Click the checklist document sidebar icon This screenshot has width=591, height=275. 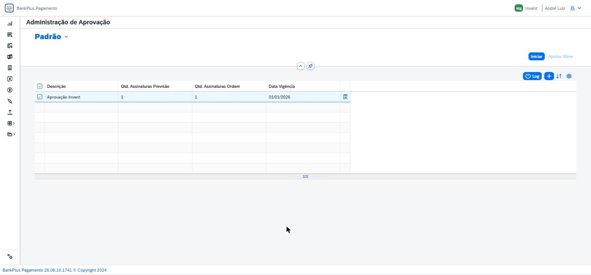(x=10, y=68)
